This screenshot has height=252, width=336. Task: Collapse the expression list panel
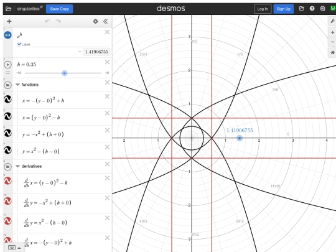pyautogui.click(x=105, y=21)
